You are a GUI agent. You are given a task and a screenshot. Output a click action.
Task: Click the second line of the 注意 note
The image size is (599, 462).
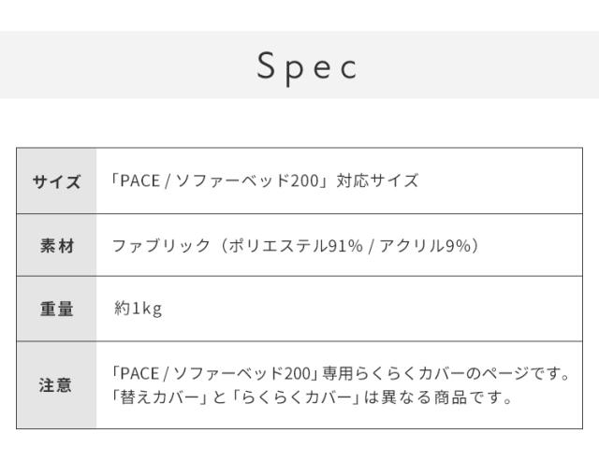pyautogui.click(x=311, y=398)
